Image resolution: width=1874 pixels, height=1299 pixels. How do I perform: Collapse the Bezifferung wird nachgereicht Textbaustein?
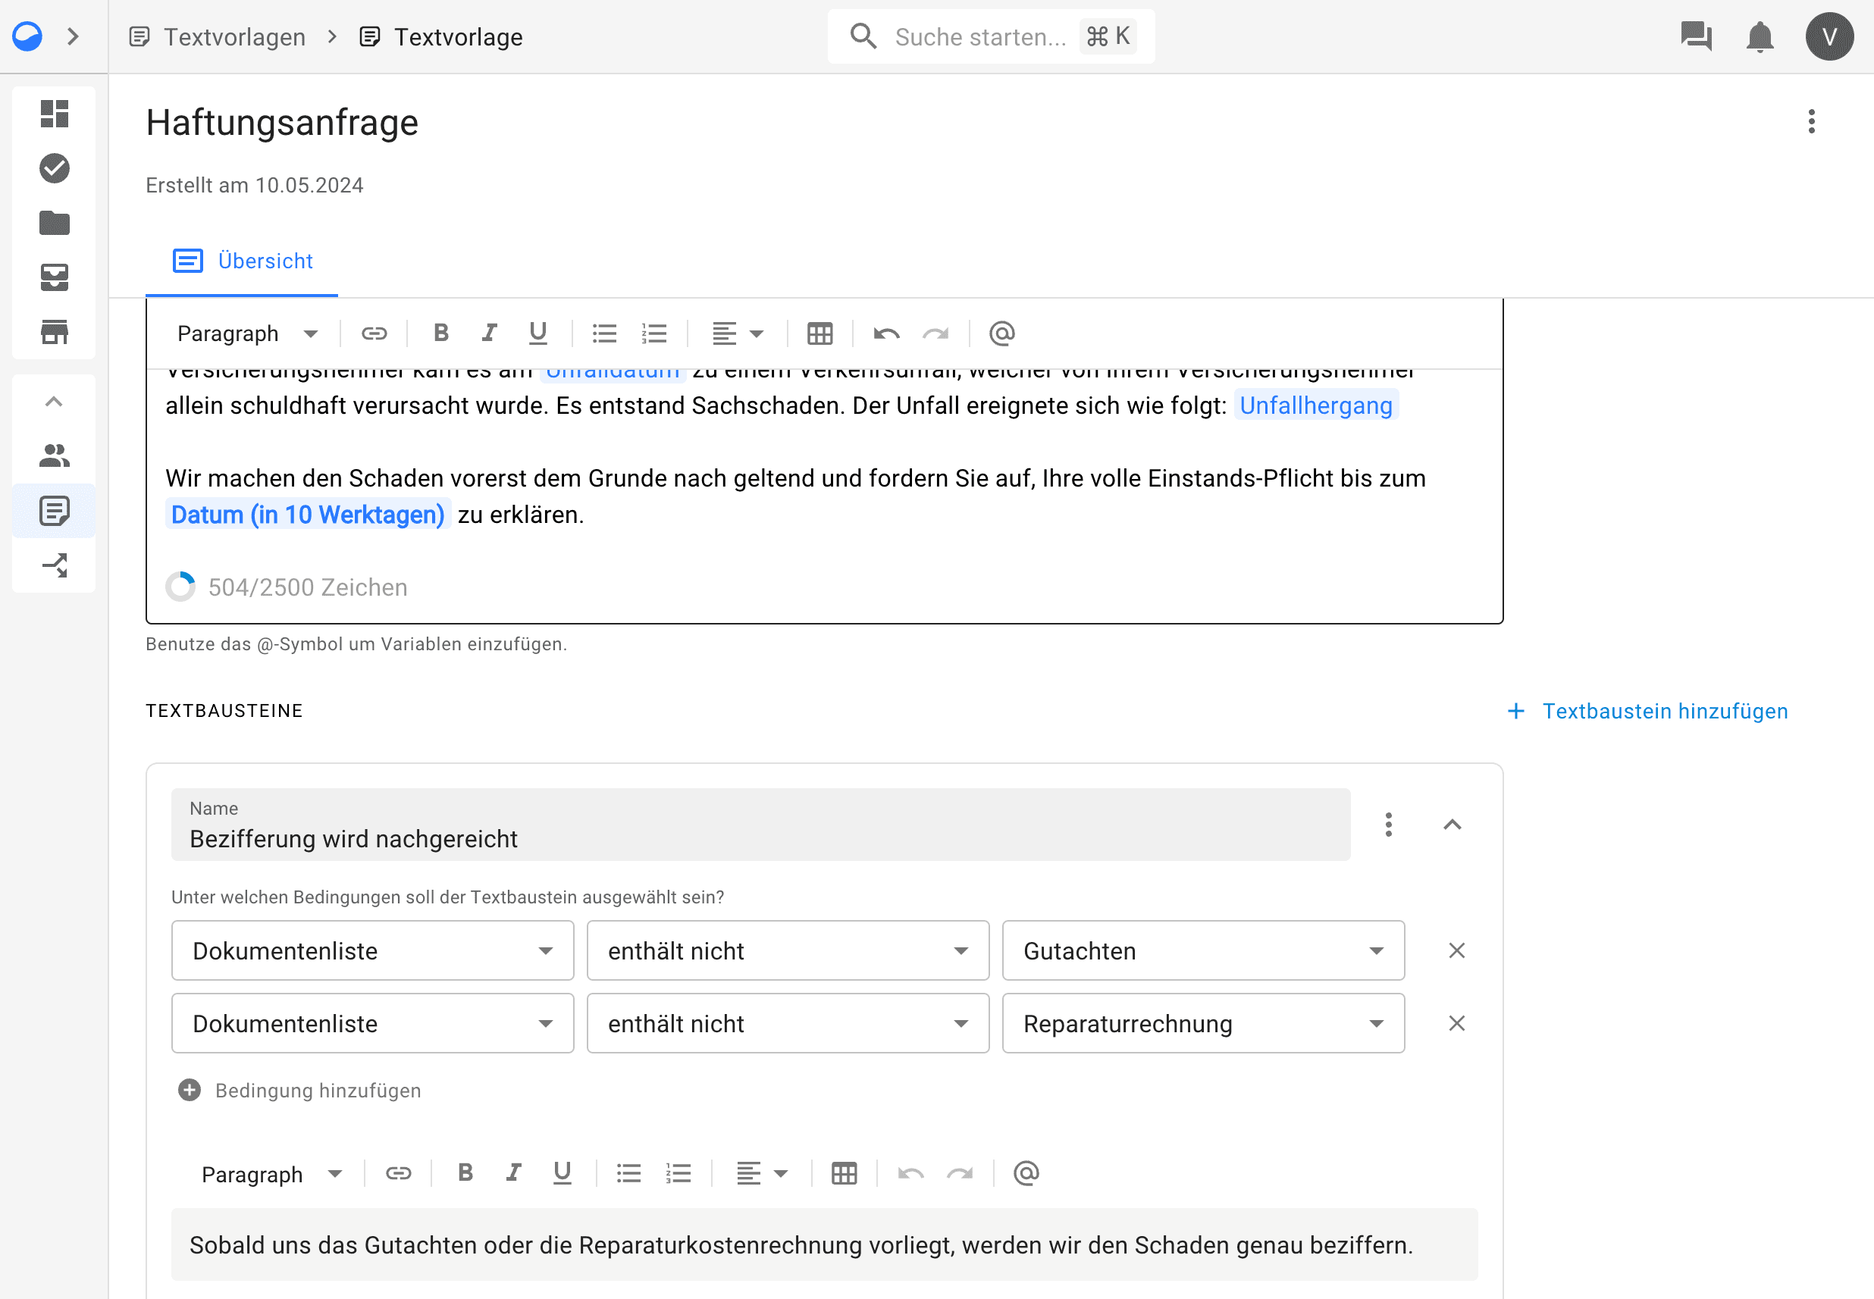coord(1452,825)
